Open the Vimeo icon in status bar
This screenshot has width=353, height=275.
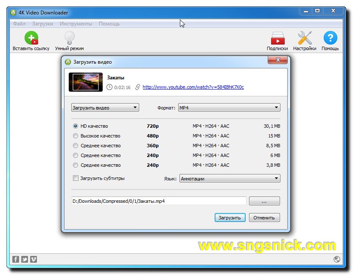[34, 259]
